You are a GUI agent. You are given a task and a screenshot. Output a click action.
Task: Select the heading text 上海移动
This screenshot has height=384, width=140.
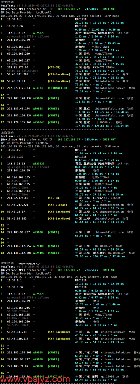7,132
